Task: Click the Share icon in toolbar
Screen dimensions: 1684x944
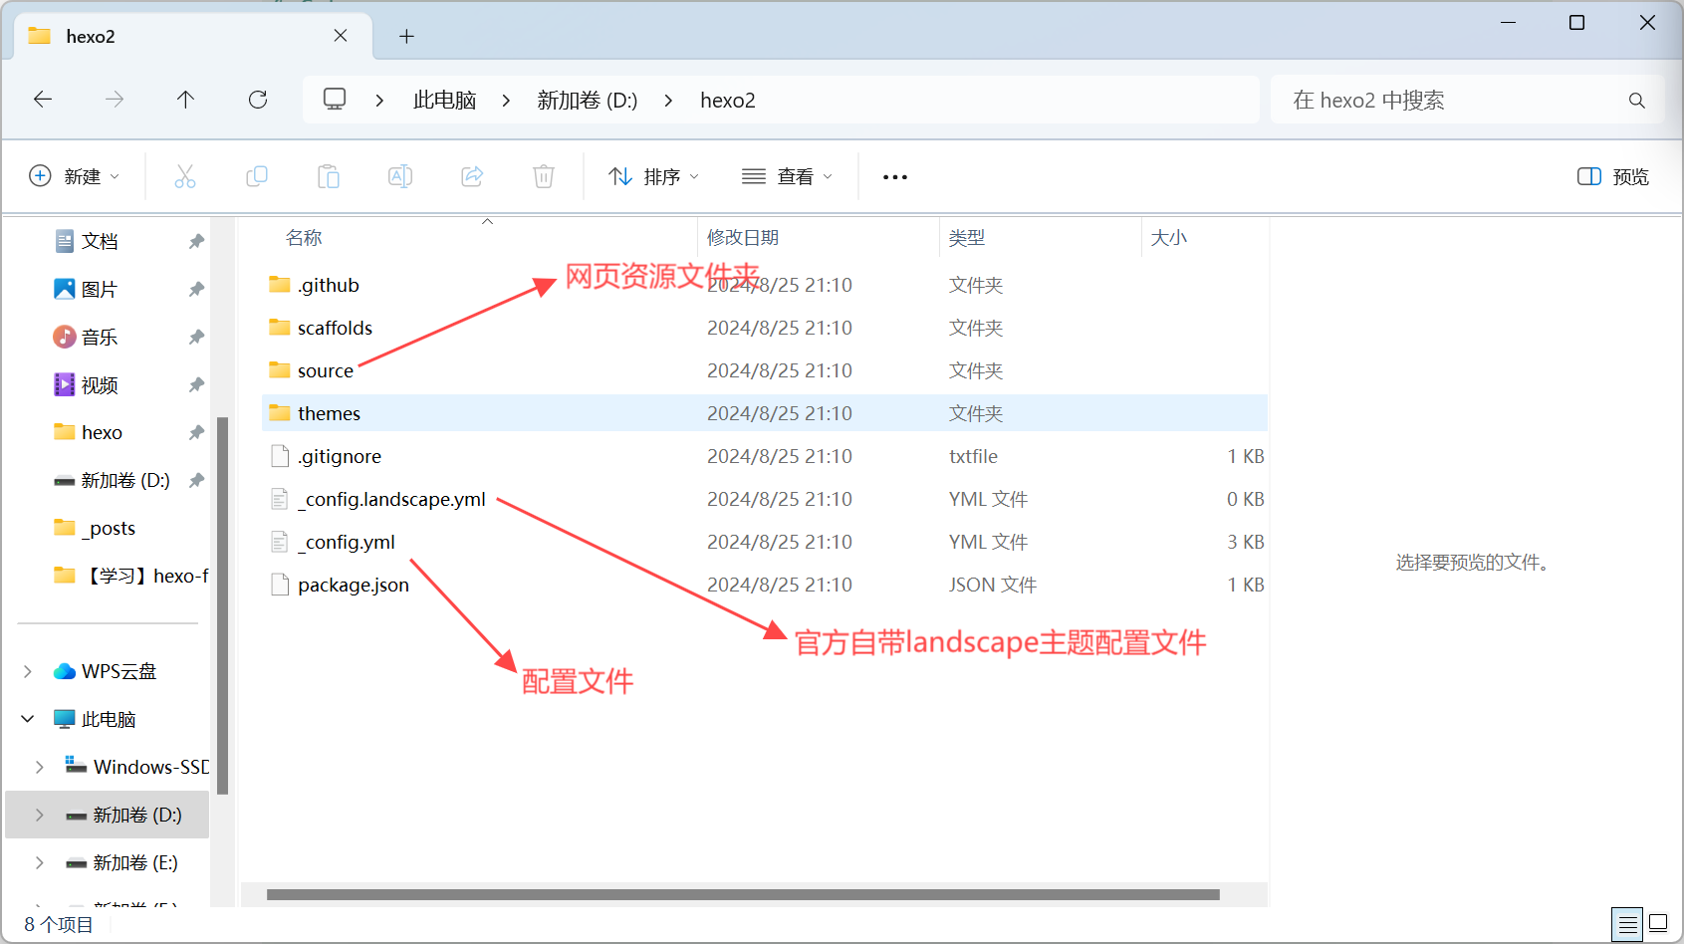Action: pos(472,176)
